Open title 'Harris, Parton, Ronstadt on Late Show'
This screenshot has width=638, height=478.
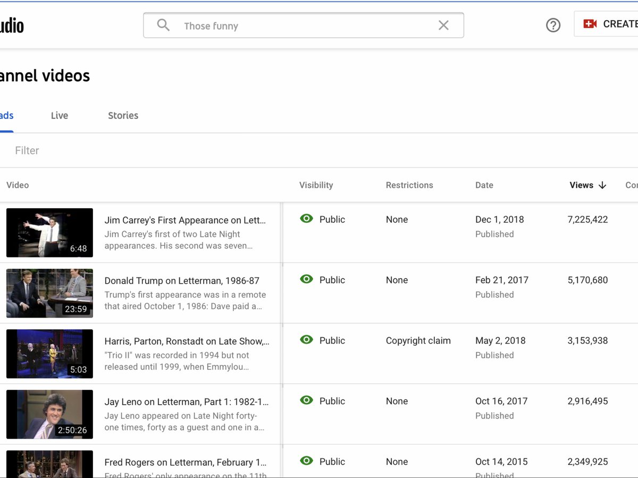187,341
